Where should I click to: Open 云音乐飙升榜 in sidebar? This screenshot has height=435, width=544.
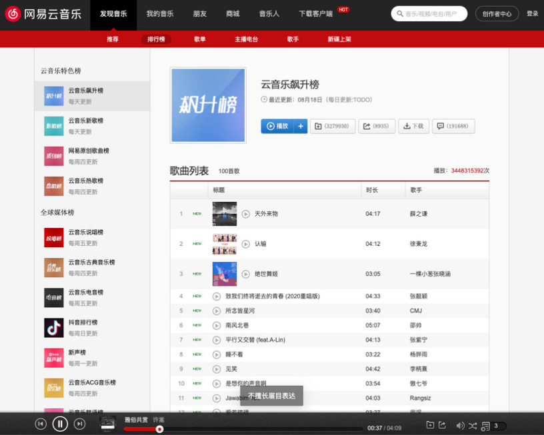tap(92, 96)
